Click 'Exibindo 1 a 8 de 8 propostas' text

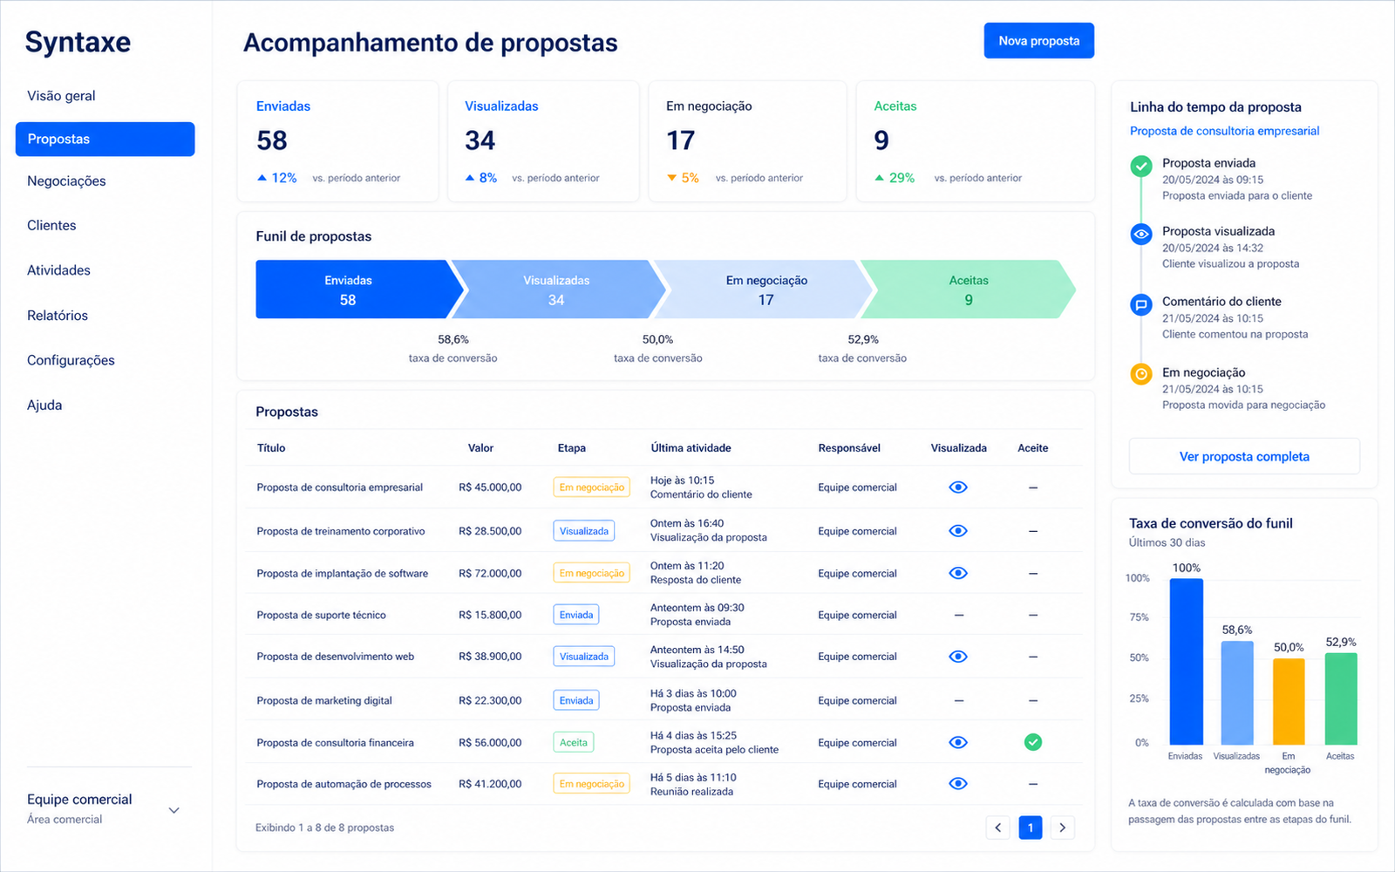tap(324, 828)
